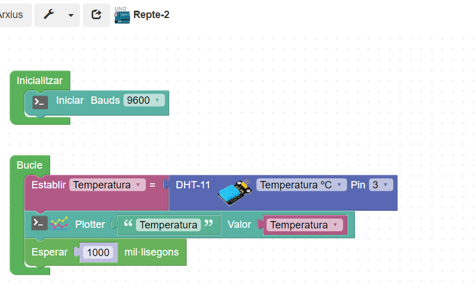Open the Temperatura variable dropdown in Establir
475x282 pixels.
click(108, 185)
